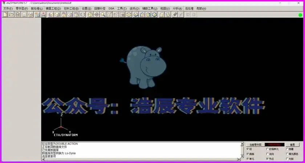Uncheck the 曲面 display checkbox
This screenshot has width=305, height=163.
point(248,154)
